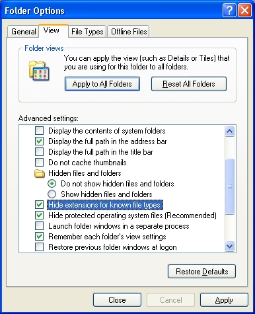Click the Advanced settings scrollbar thumb
The width and height of the screenshot is (255, 314).
(229, 186)
